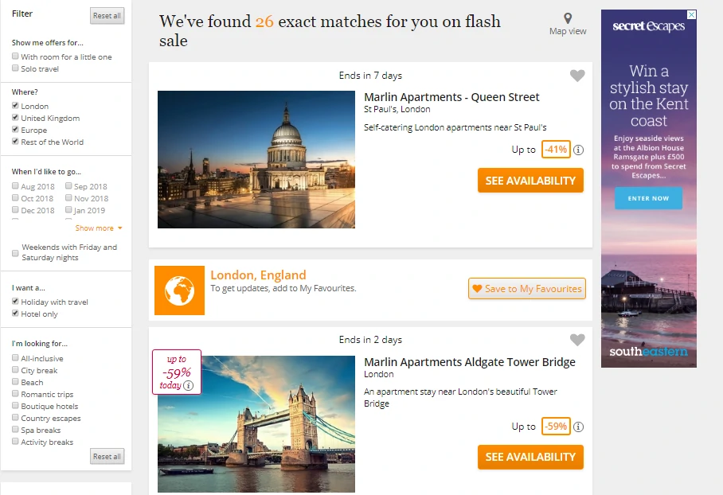Close the Secret Escapes ad
Image resolution: width=723 pixels, height=495 pixels.
coord(691,14)
